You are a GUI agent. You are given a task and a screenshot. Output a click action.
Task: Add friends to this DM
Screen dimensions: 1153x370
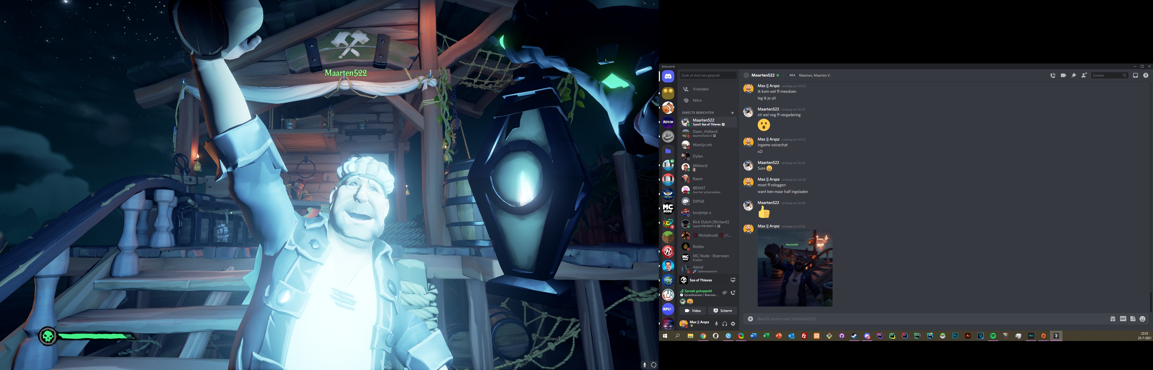point(1084,76)
